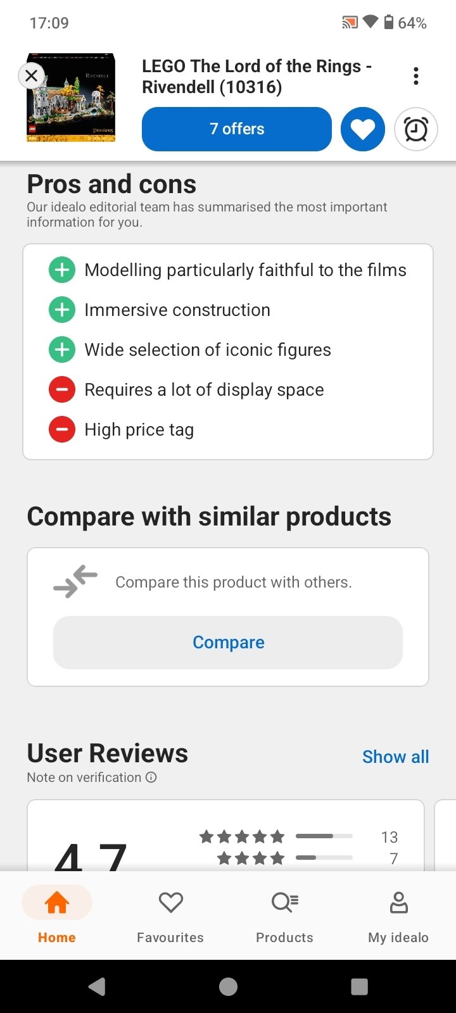Go to the Home tab
Viewport: 456px width, 1013px height.
pos(57,915)
